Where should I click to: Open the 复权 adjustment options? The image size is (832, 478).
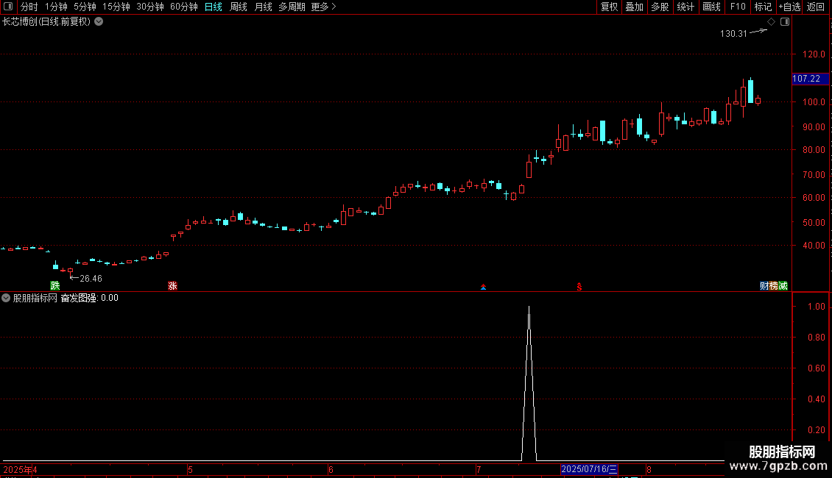tap(609, 7)
